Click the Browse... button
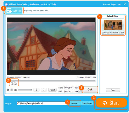 tap(75, 103)
